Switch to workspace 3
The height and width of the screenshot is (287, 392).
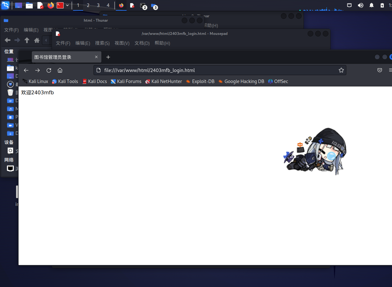click(98, 5)
